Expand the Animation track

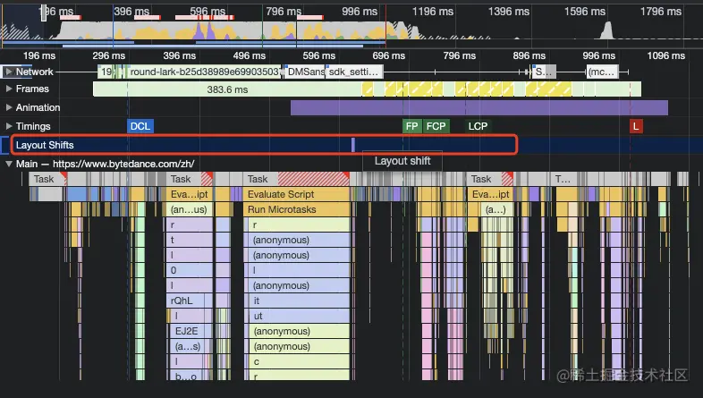9,107
